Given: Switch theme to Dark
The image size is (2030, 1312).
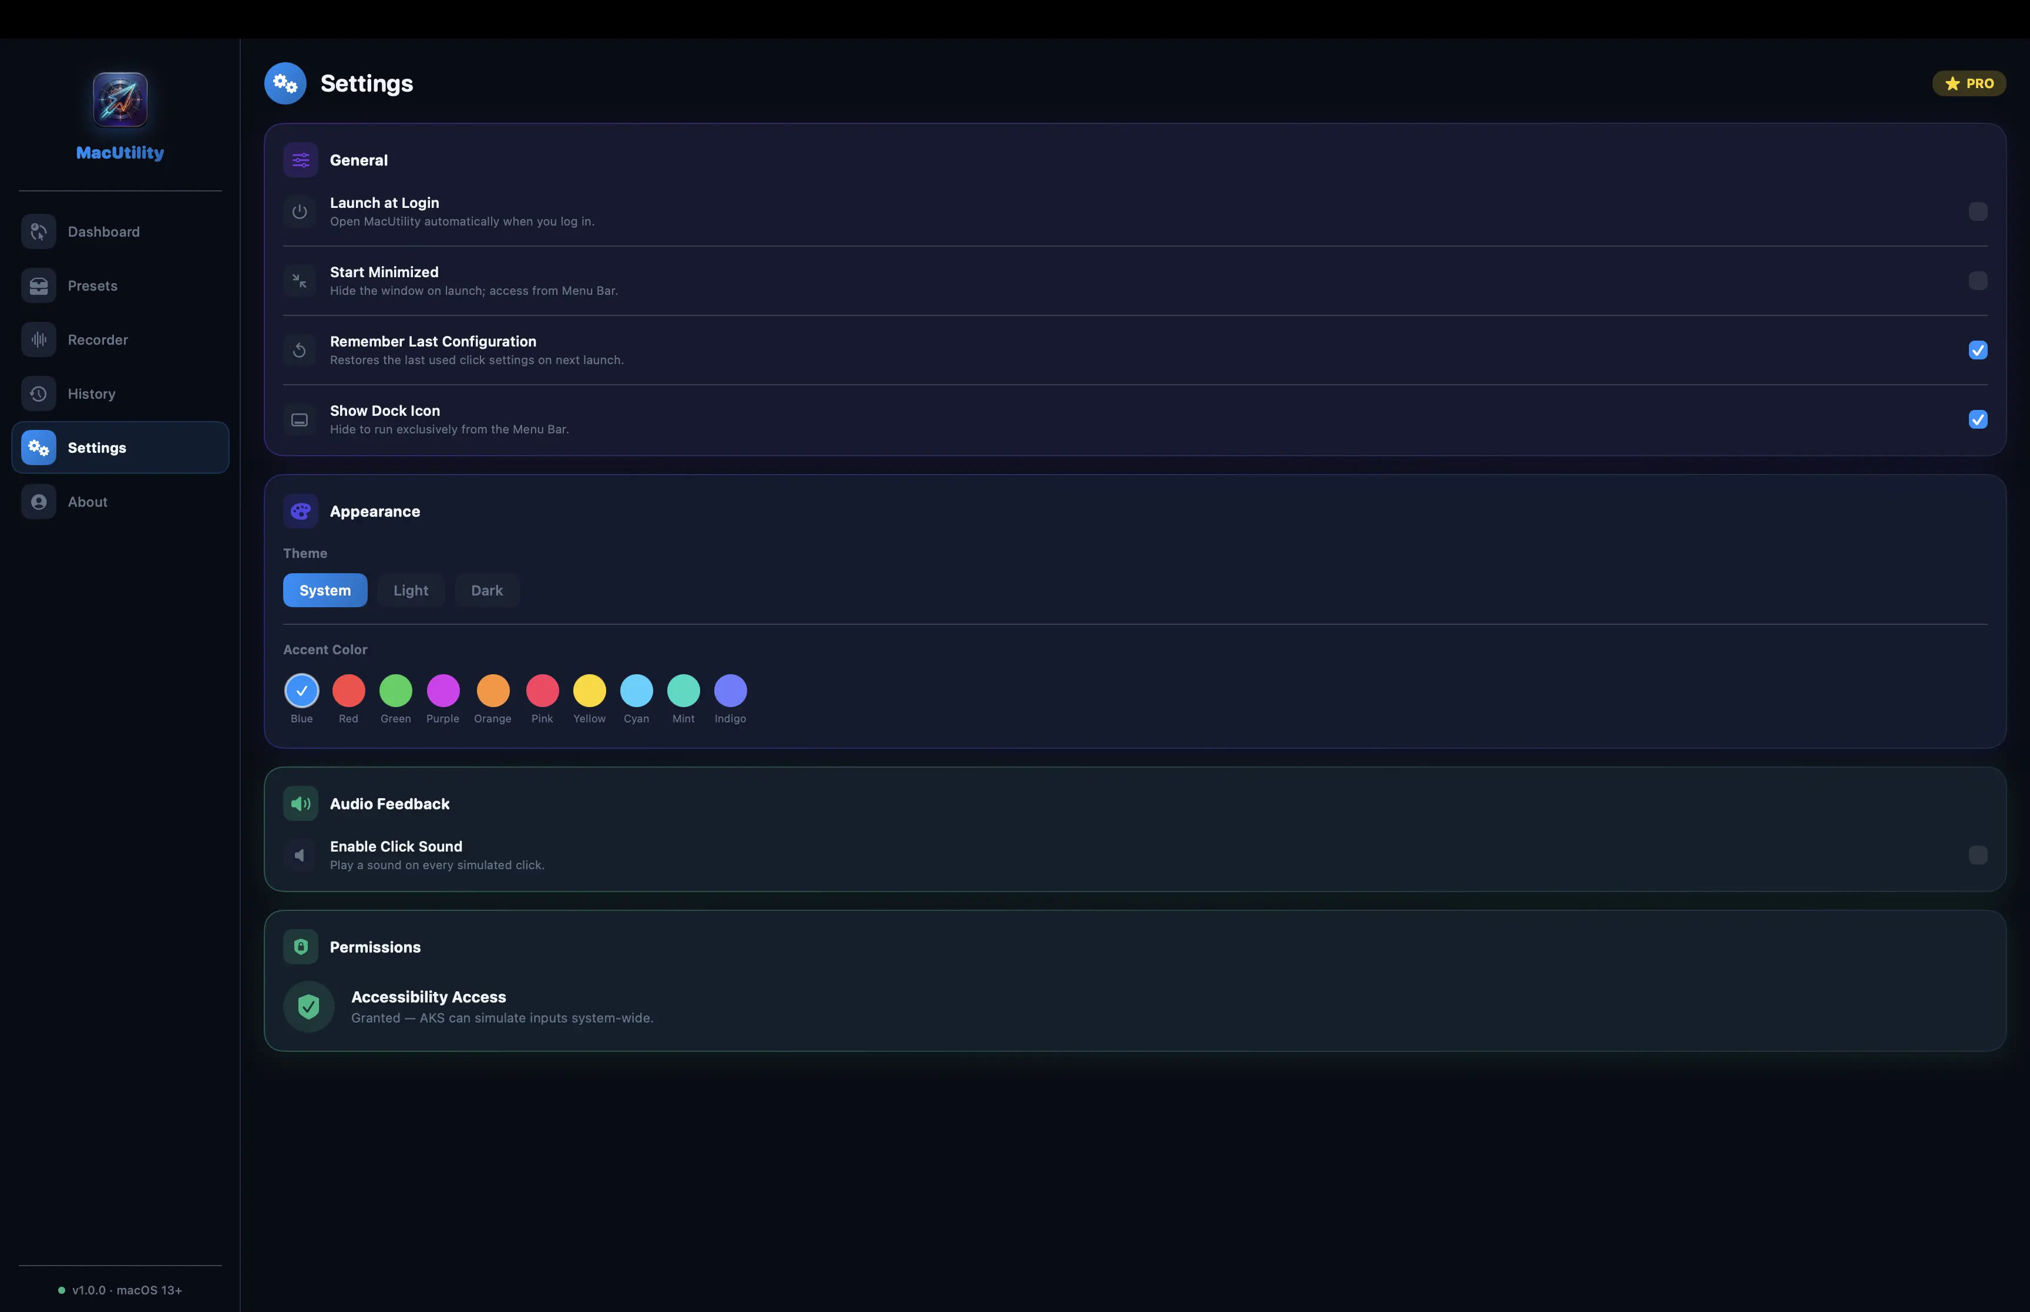Looking at the screenshot, I should coord(488,590).
